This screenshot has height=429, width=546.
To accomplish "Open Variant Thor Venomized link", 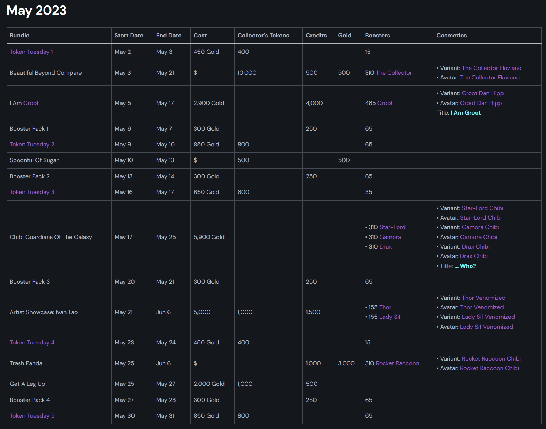I will tap(484, 298).
